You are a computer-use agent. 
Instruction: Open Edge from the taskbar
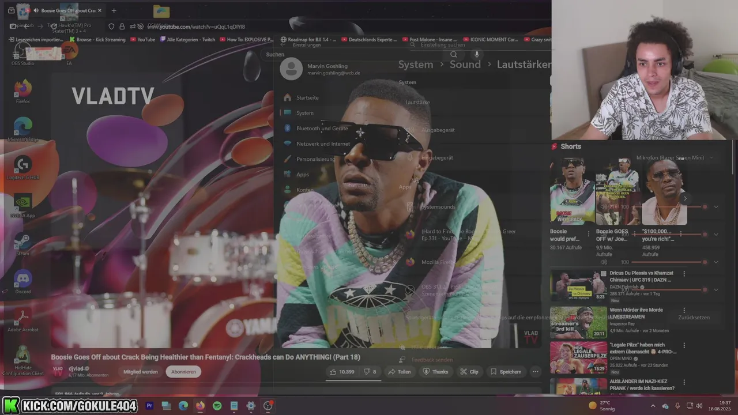coord(183,406)
